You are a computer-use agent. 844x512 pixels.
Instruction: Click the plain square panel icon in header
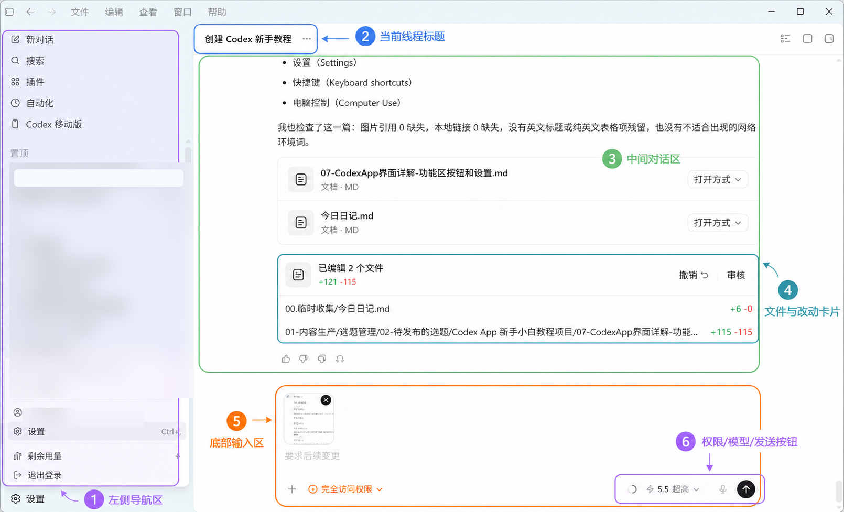pyautogui.click(x=807, y=39)
